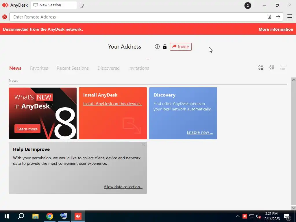296x222 pixels.
Task: Click the AnyDesk system tray icon
Action: pos(245,216)
